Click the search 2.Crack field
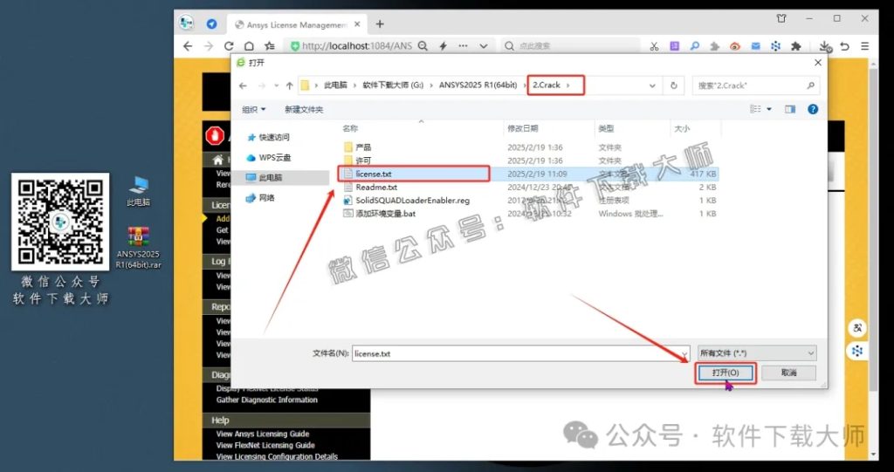 (x=755, y=86)
